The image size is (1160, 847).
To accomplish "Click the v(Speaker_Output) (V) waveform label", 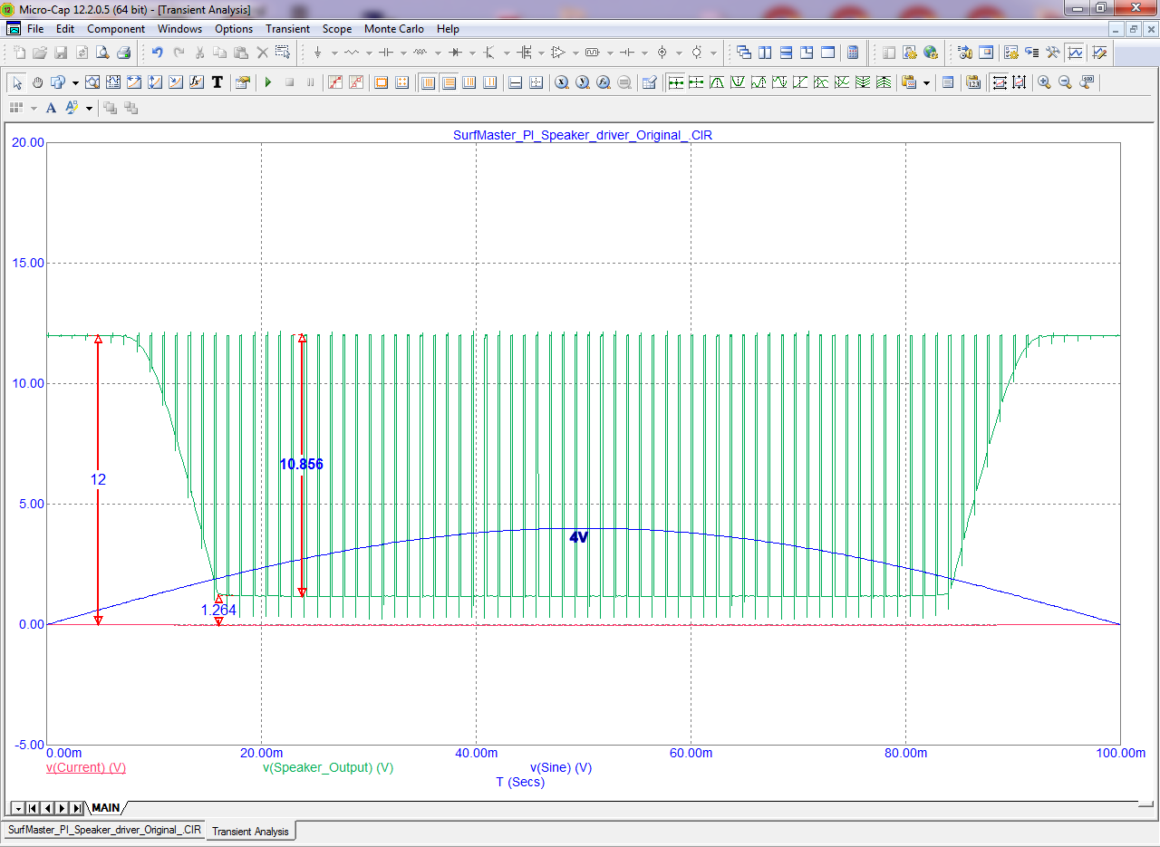I will point(328,767).
